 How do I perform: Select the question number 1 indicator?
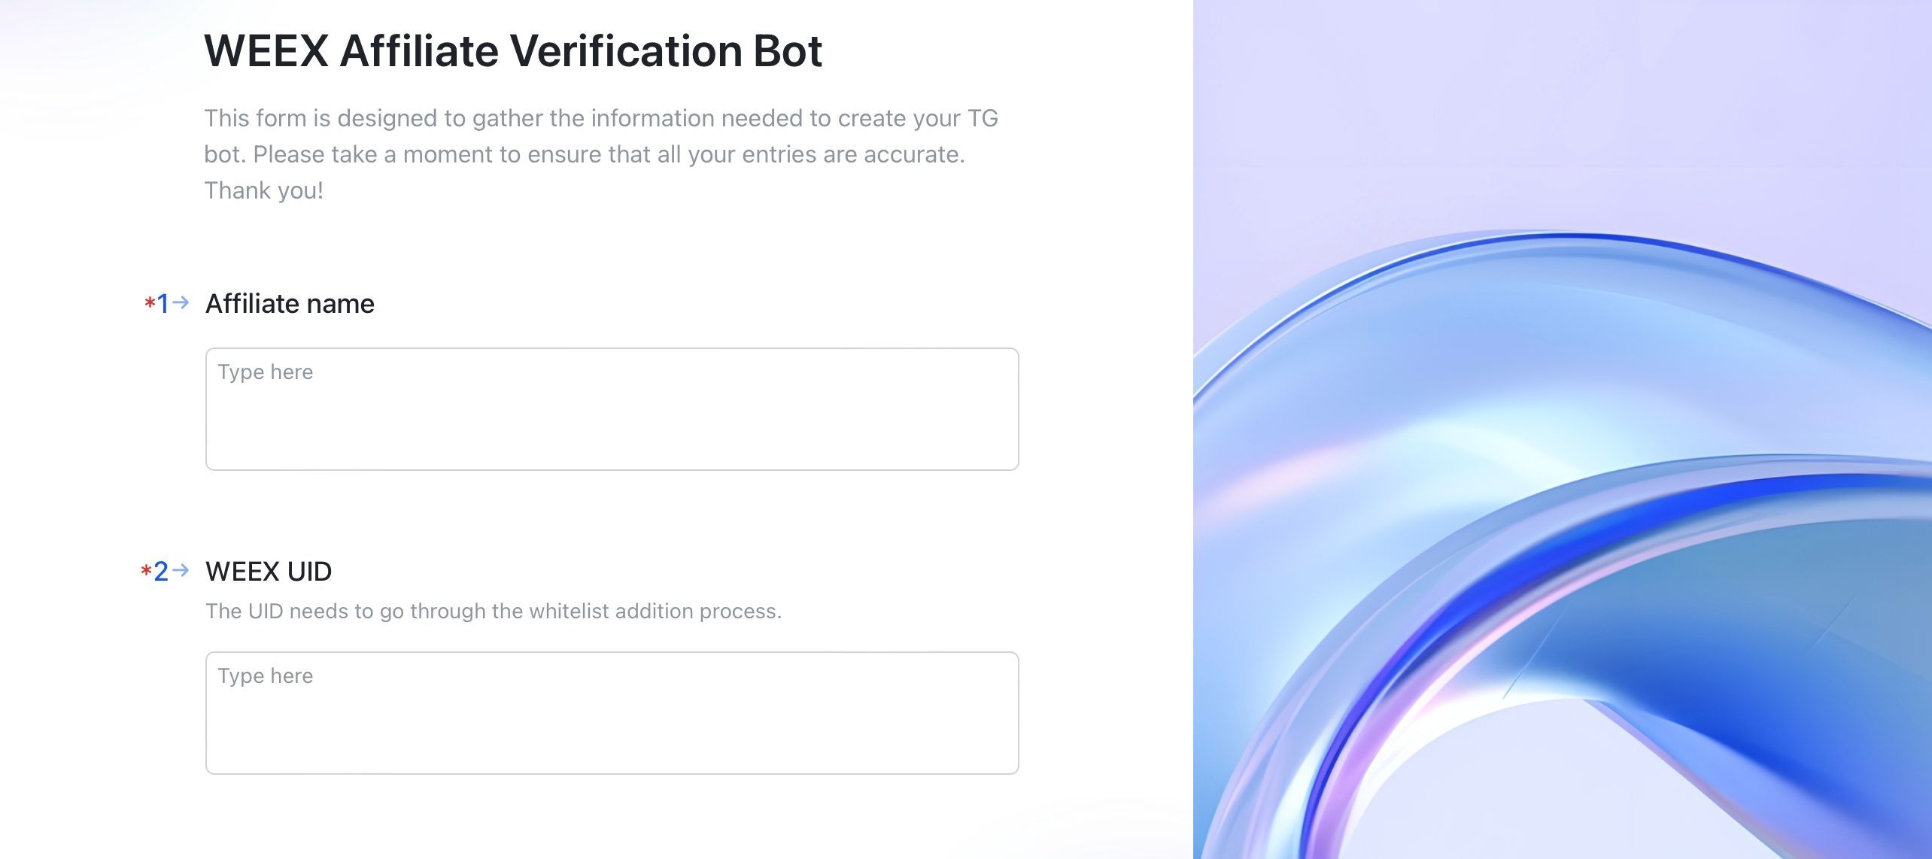pyautogui.click(x=165, y=303)
